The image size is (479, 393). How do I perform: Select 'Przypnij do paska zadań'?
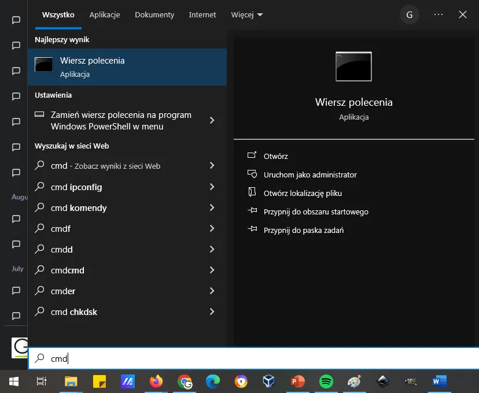(x=304, y=230)
